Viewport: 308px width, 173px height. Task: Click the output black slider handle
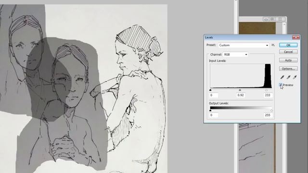pyautogui.click(x=210, y=111)
